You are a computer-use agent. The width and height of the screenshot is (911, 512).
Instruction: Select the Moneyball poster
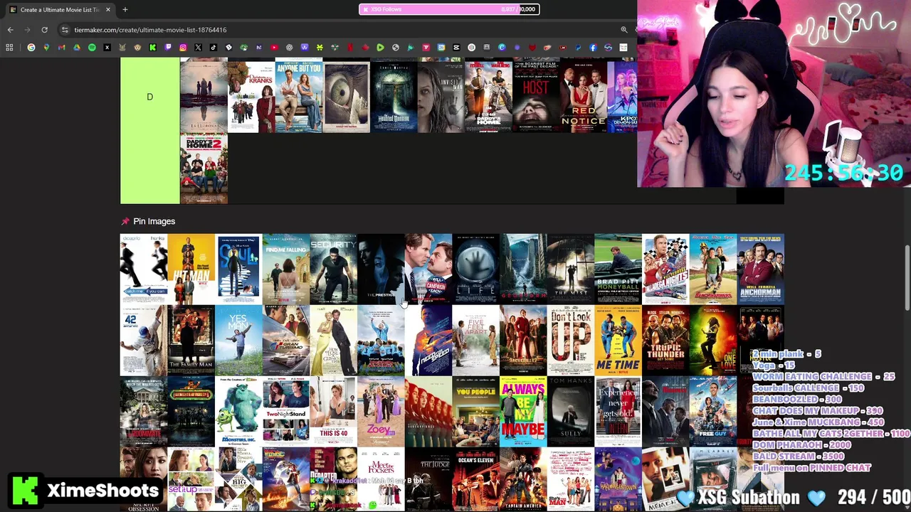(x=618, y=269)
